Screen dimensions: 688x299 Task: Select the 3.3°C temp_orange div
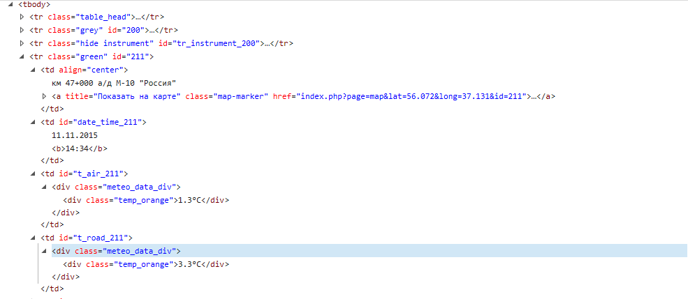145,265
